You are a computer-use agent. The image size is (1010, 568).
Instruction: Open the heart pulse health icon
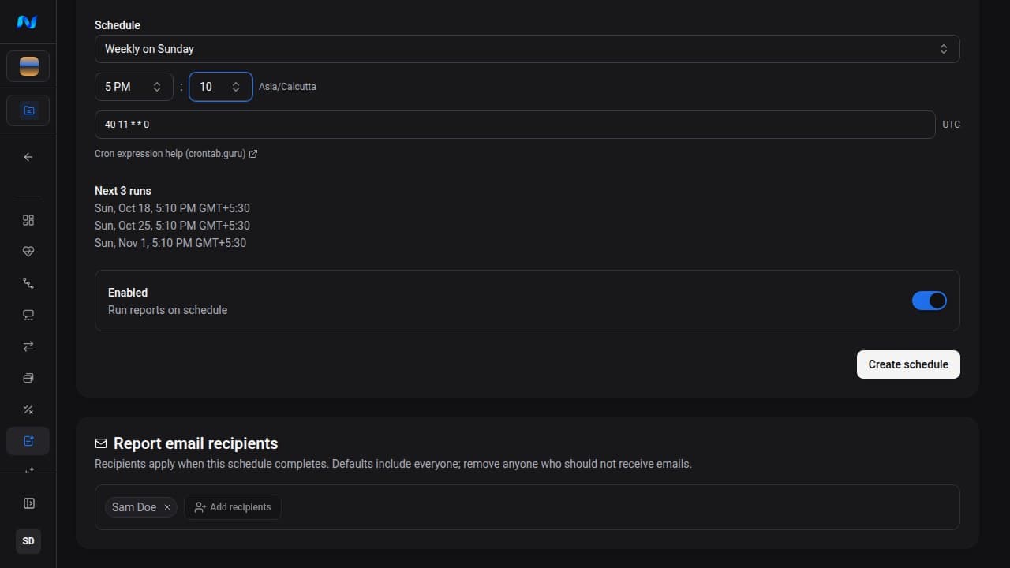point(28,252)
